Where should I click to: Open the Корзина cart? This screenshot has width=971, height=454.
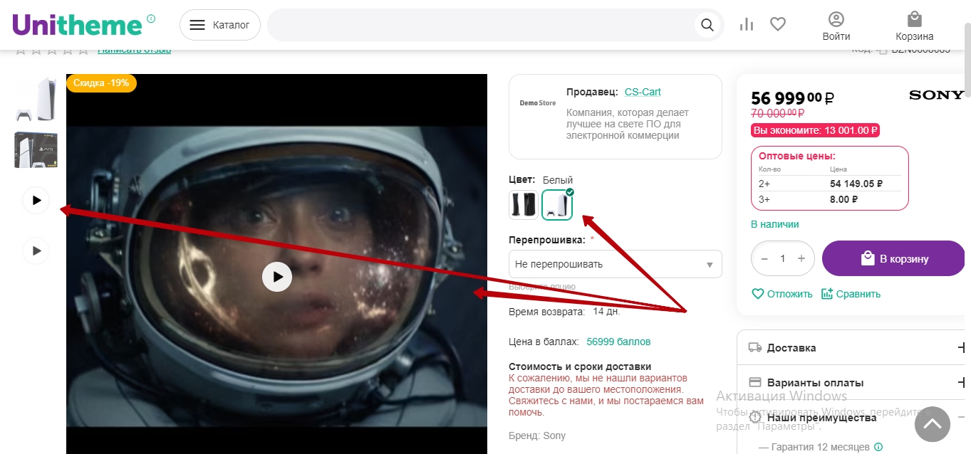click(x=915, y=26)
